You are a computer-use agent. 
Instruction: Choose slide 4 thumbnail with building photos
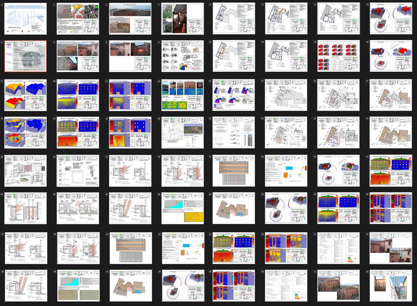pyautogui.click(x=78, y=56)
